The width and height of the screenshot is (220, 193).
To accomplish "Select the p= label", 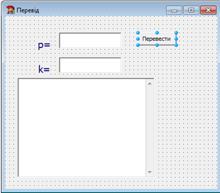I will (44, 45).
